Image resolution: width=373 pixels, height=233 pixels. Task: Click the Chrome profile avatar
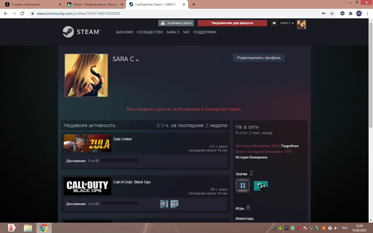359,13
